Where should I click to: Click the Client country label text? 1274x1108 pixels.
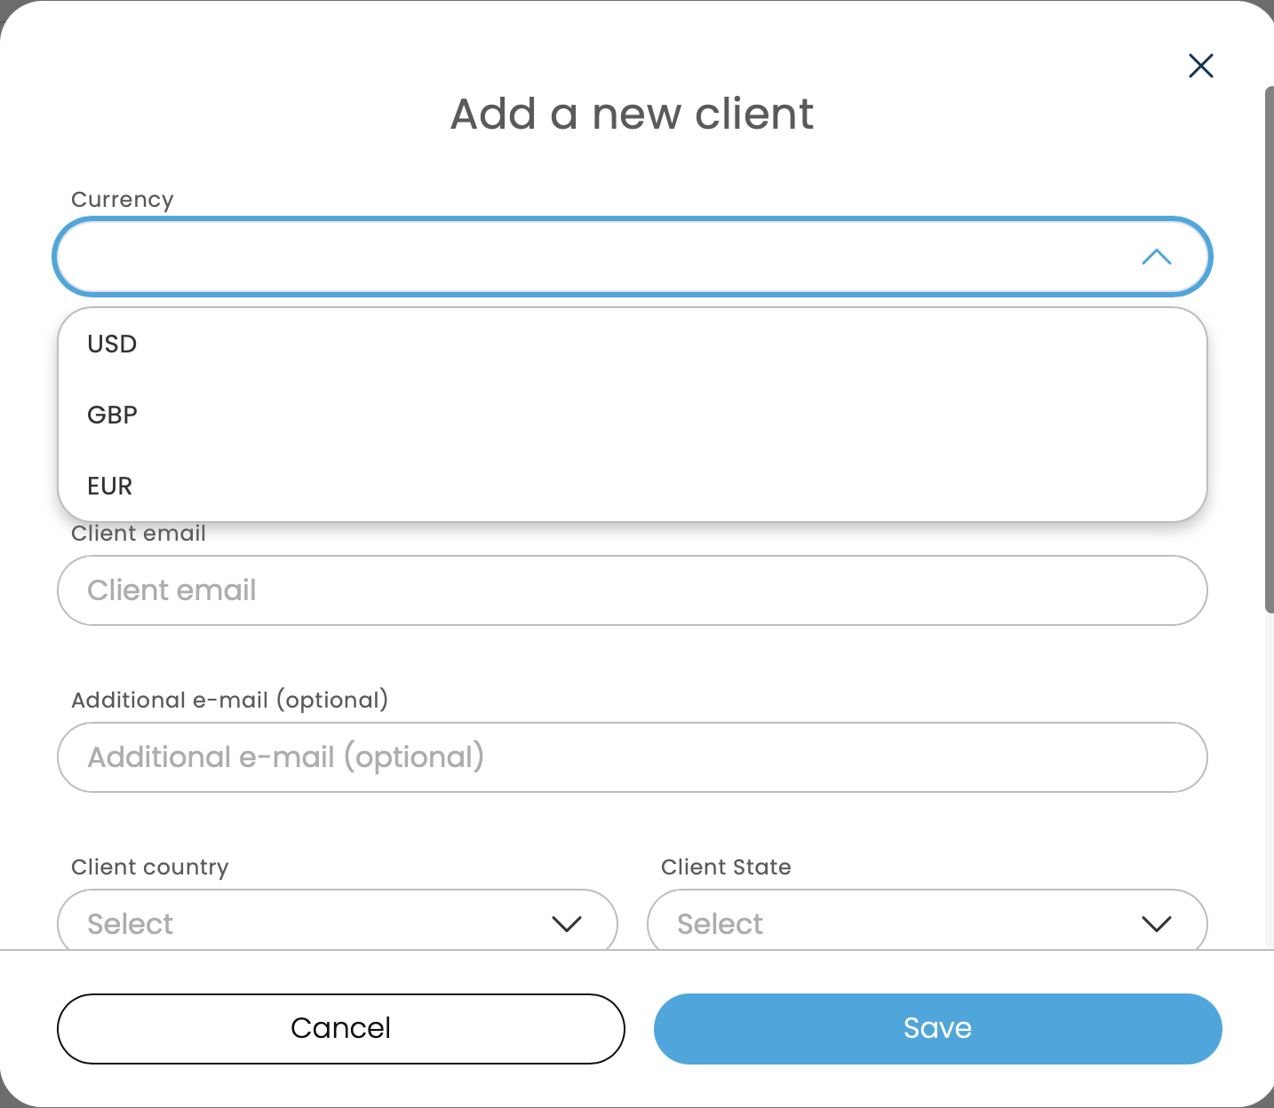pos(149,867)
